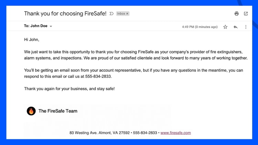Open the email in a new window
The width and height of the screenshot is (258, 145).
(x=246, y=14)
